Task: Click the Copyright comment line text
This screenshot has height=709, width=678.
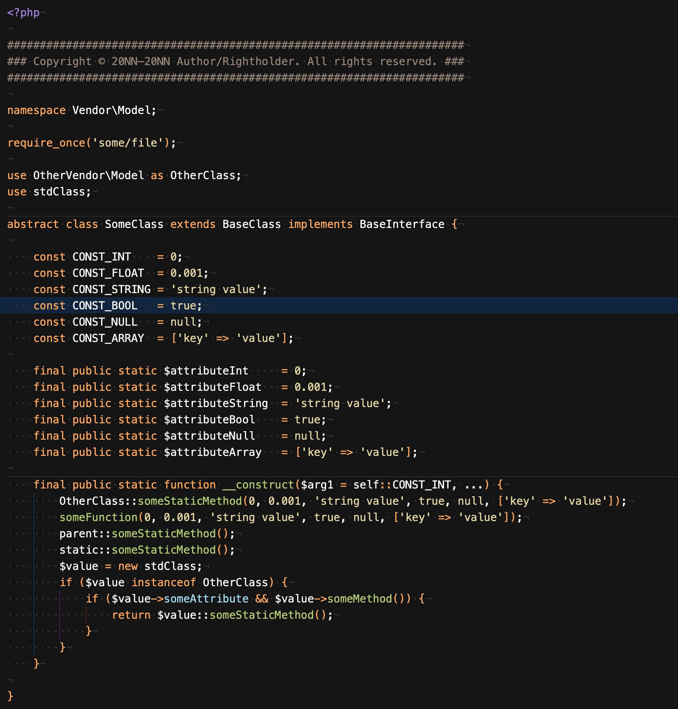Action: pos(235,61)
